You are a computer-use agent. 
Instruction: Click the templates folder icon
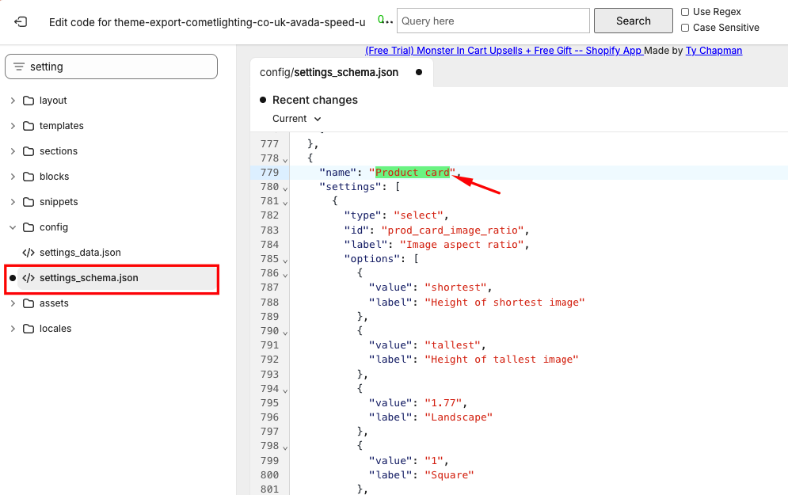(29, 126)
